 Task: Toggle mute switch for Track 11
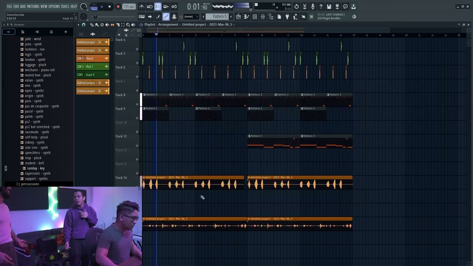[x=137, y=146]
